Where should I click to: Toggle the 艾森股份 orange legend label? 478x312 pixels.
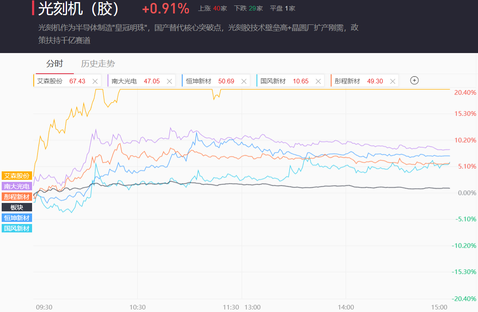[x=17, y=176]
